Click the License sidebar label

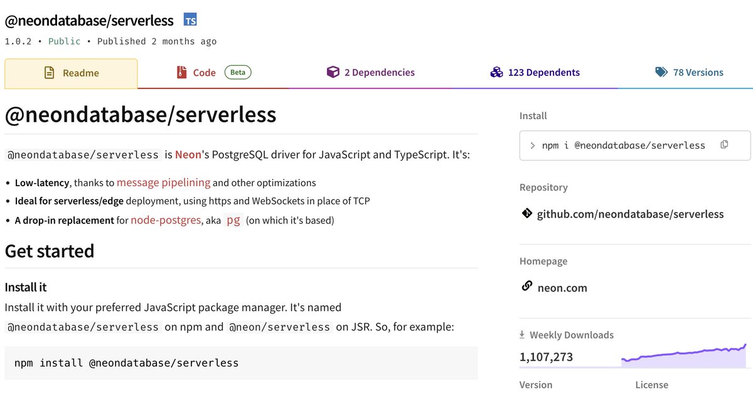pyautogui.click(x=651, y=385)
